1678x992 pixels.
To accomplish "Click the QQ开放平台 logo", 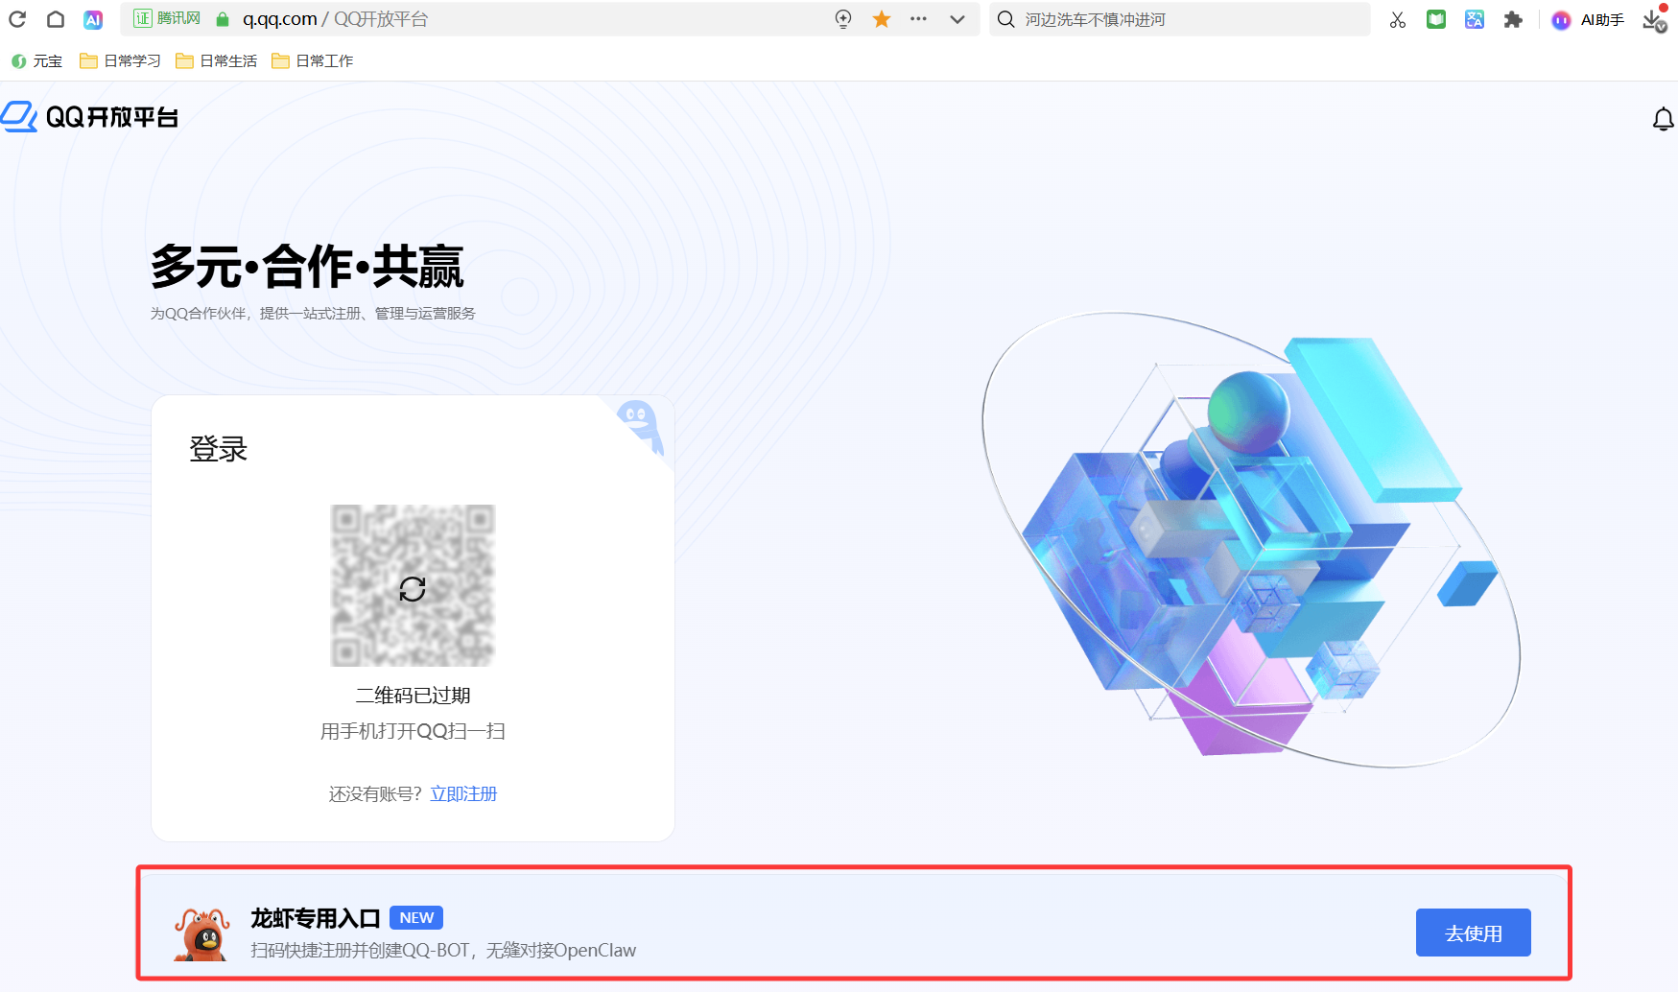I will click(89, 116).
